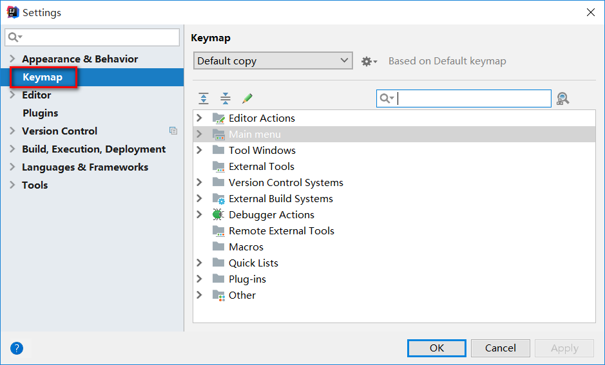Expand the Plug-ins tree node
Image resolution: width=605 pixels, height=365 pixels.
200,279
